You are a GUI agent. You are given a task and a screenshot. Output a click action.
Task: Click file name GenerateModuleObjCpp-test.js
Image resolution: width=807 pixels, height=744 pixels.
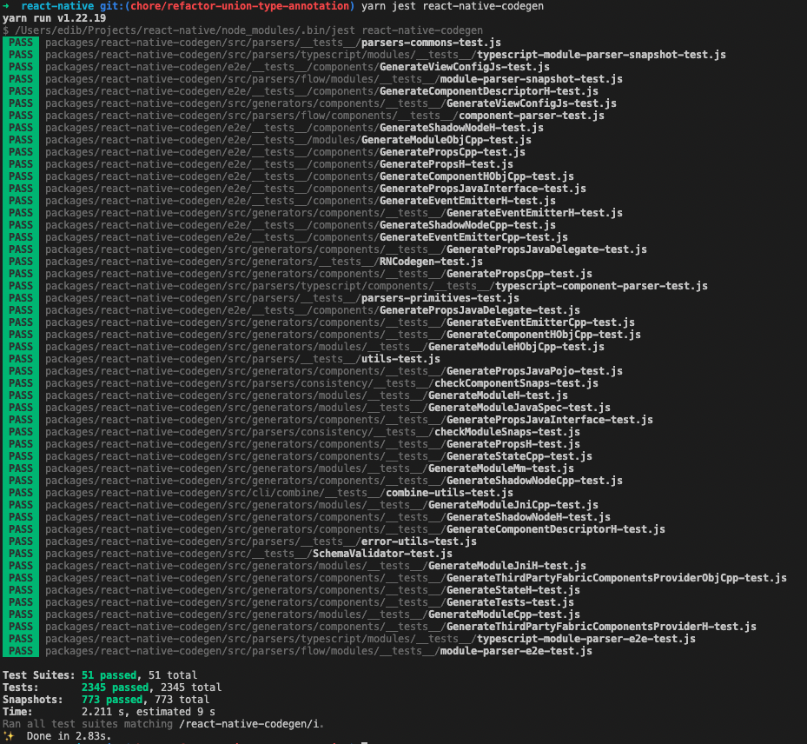pos(446,140)
